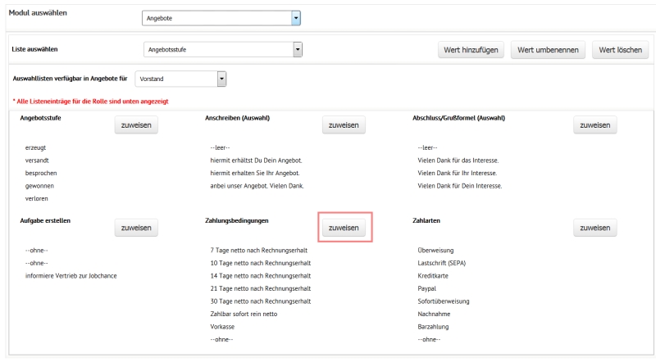656x362 pixels.
Task: Choose '14 Tage netto nach Rechnungserhalt'
Action: coord(260,275)
